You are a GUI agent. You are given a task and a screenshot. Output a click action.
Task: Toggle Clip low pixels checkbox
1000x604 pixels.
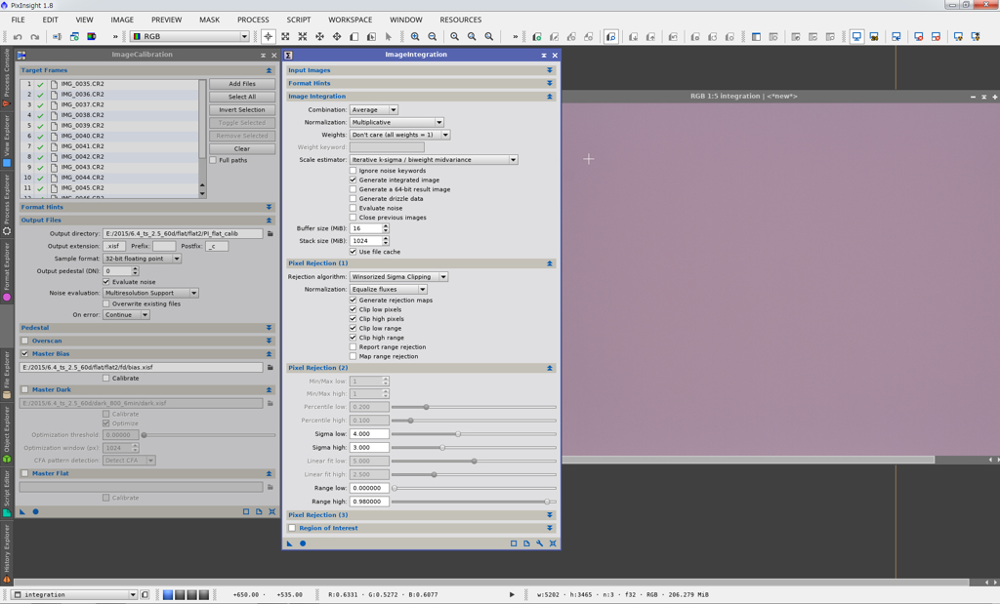pyautogui.click(x=354, y=309)
